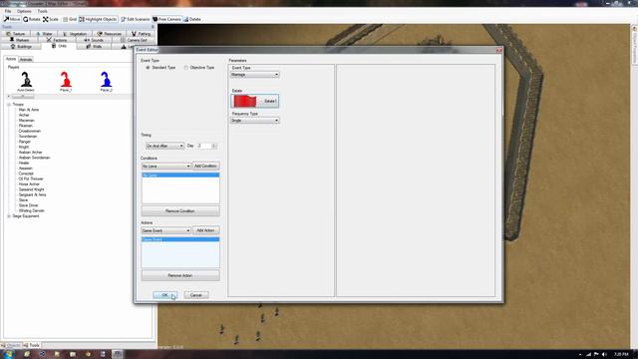Open the Actions type dropdown
Viewport: 638px width, 359px height.
tap(166, 230)
